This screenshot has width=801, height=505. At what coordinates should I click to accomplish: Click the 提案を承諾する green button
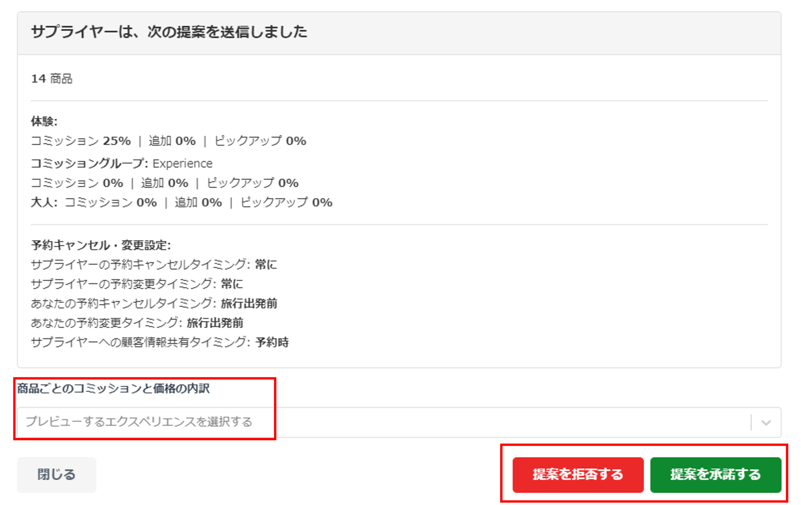click(x=715, y=475)
